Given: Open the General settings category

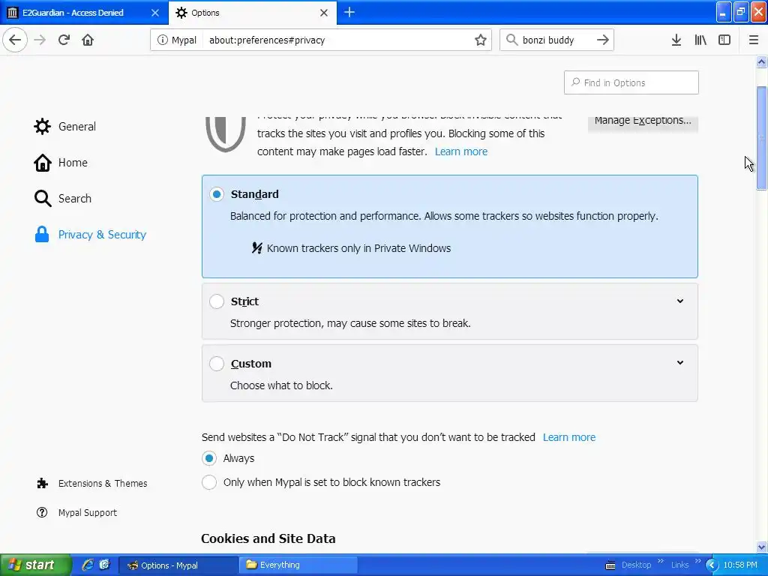Looking at the screenshot, I should [x=64, y=126].
